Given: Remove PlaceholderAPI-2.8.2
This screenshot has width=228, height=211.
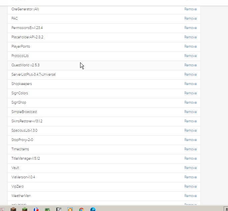Looking at the screenshot, I should [x=191, y=37].
